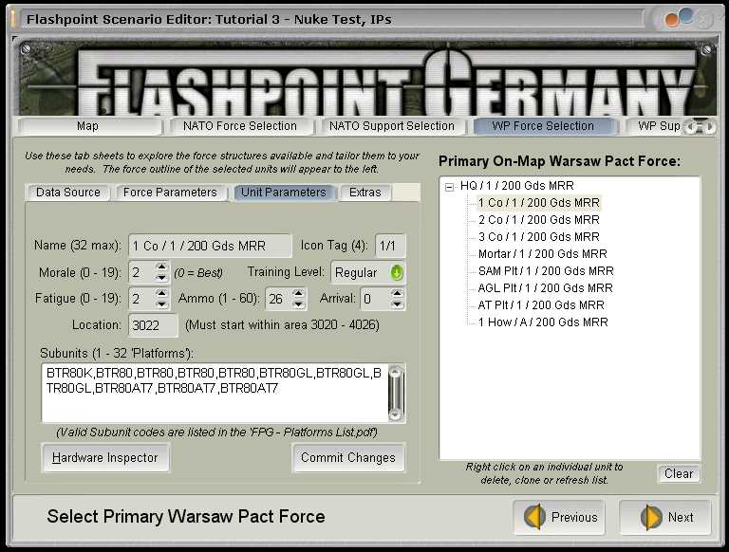Click Commit Changes button
Screen dimensions: 729x552
pyautogui.click(x=348, y=458)
